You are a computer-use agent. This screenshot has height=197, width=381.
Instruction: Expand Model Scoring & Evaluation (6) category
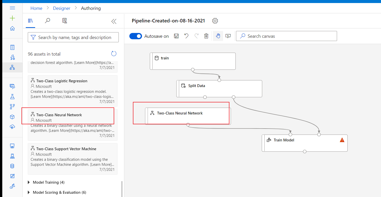coord(57,192)
